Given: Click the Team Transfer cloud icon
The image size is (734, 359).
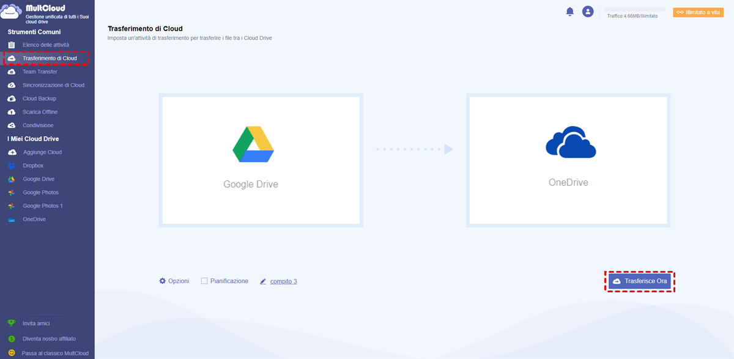Looking at the screenshot, I should pos(11,72).
